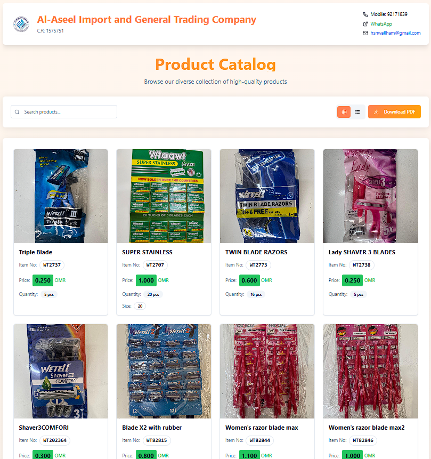Click the WT82846 item number badge
The image size is (431, 459).
(363, 440)
